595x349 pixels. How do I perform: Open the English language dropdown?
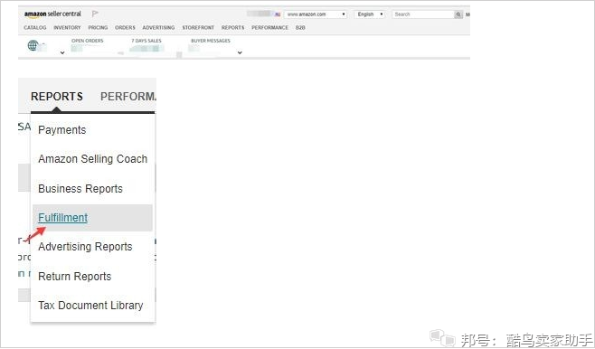click(x=370, y=14)
